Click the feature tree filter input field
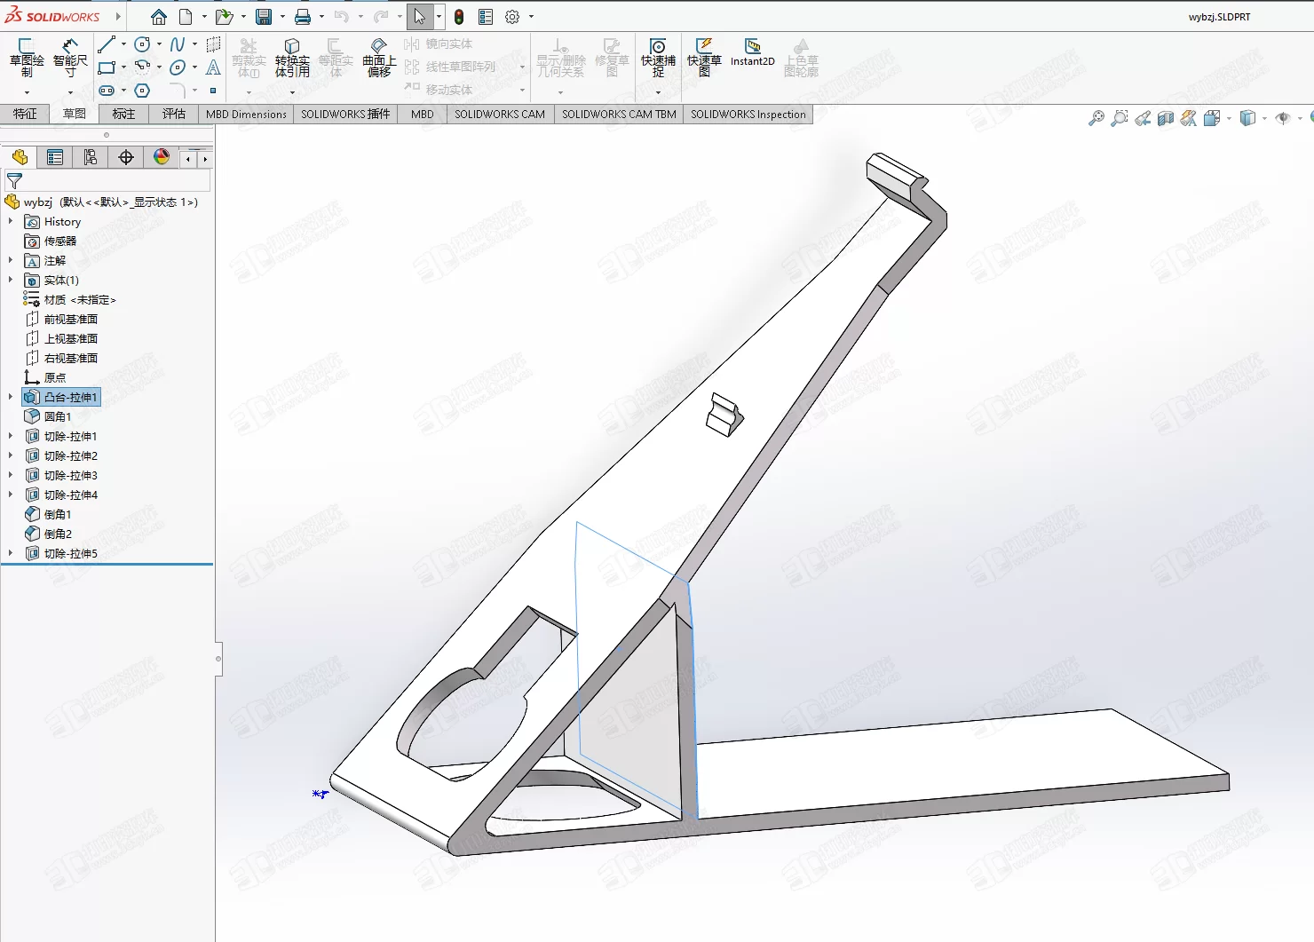The image size is (1314, 942). [x=107, y=180]
